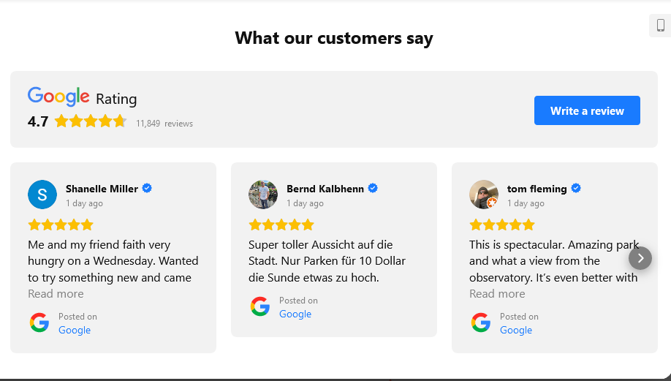Click the Google logo beside Rating
The width and height of the screenshot is (671, 381).
(58, 97)
